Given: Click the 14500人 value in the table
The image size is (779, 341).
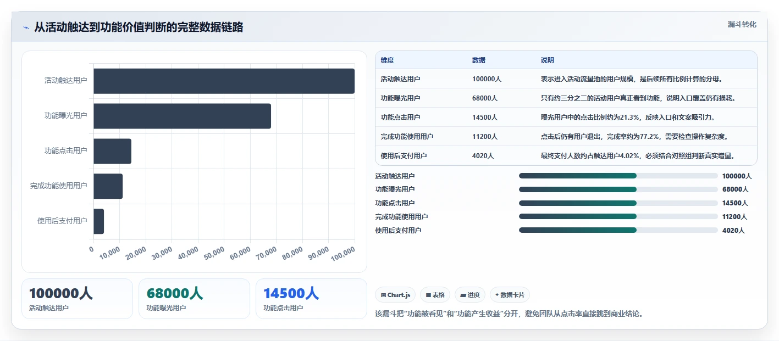Looking at the screenshot, I should click(485, 118).
